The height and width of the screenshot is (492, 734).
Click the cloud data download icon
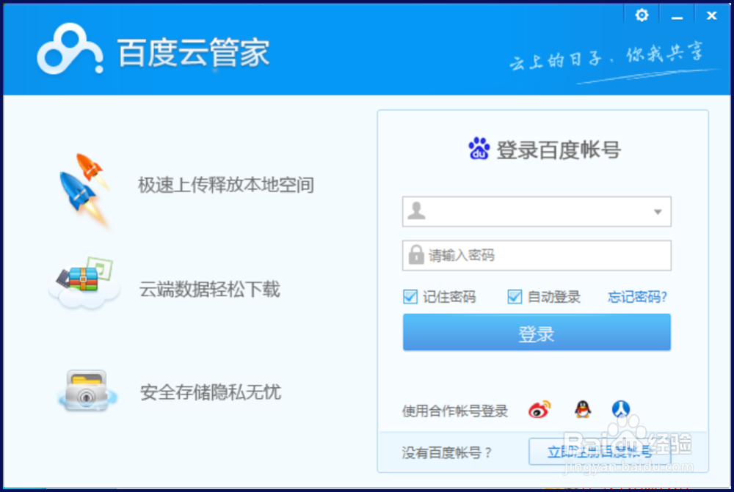pyautogui.click(x=84, y=283)
